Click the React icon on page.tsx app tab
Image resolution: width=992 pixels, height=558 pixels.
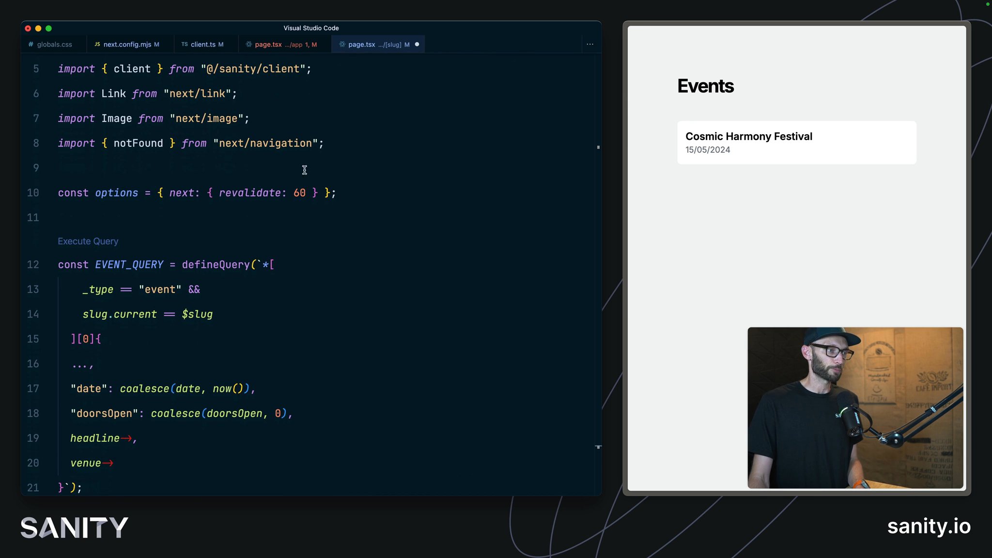(x=249, y=45)
